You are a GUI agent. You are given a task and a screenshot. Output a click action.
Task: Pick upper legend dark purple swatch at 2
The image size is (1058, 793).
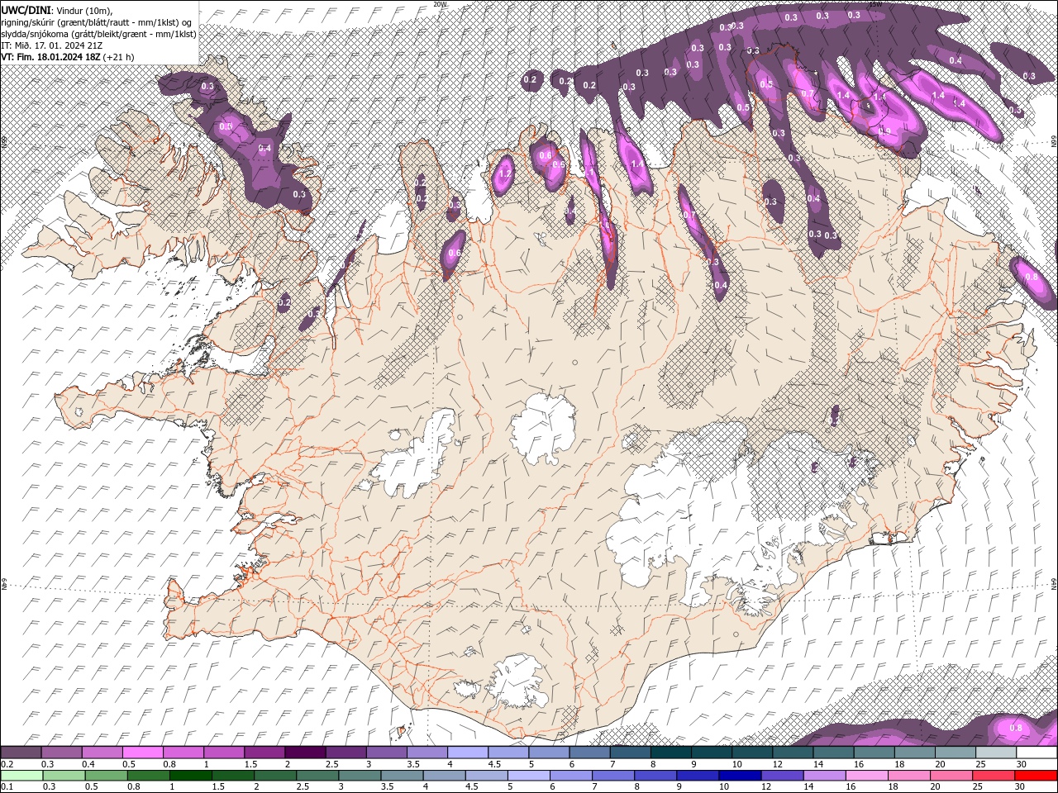pos(305,753)
